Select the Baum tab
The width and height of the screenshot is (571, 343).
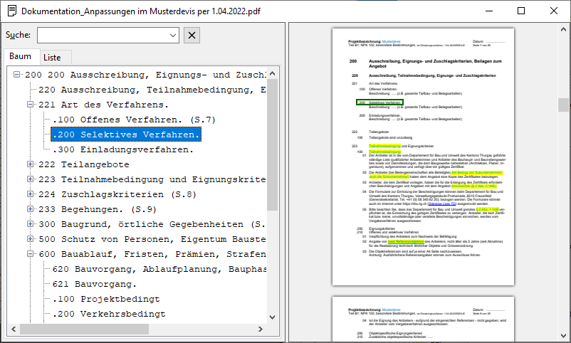point(20,56)
